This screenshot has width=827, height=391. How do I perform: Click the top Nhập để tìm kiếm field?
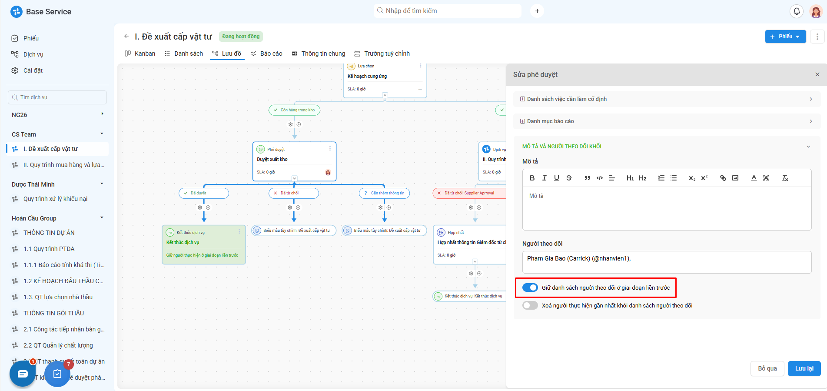(448, 11)
